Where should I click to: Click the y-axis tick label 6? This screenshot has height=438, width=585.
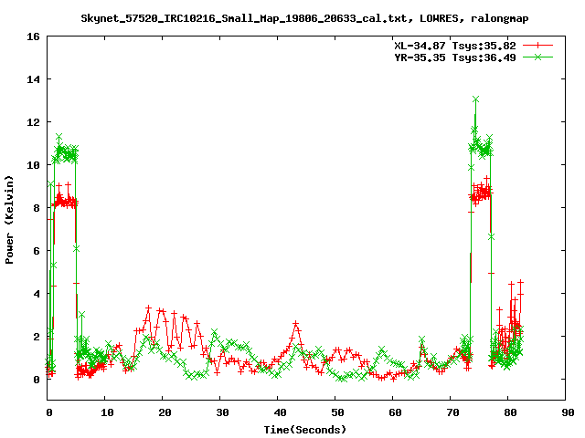(37, 251)
